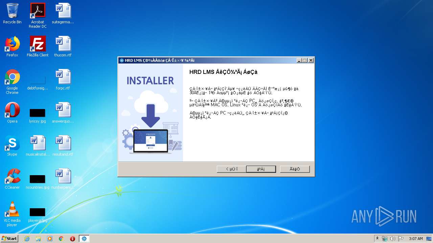Open the thucom.rtf file

[x=63, y=47]
